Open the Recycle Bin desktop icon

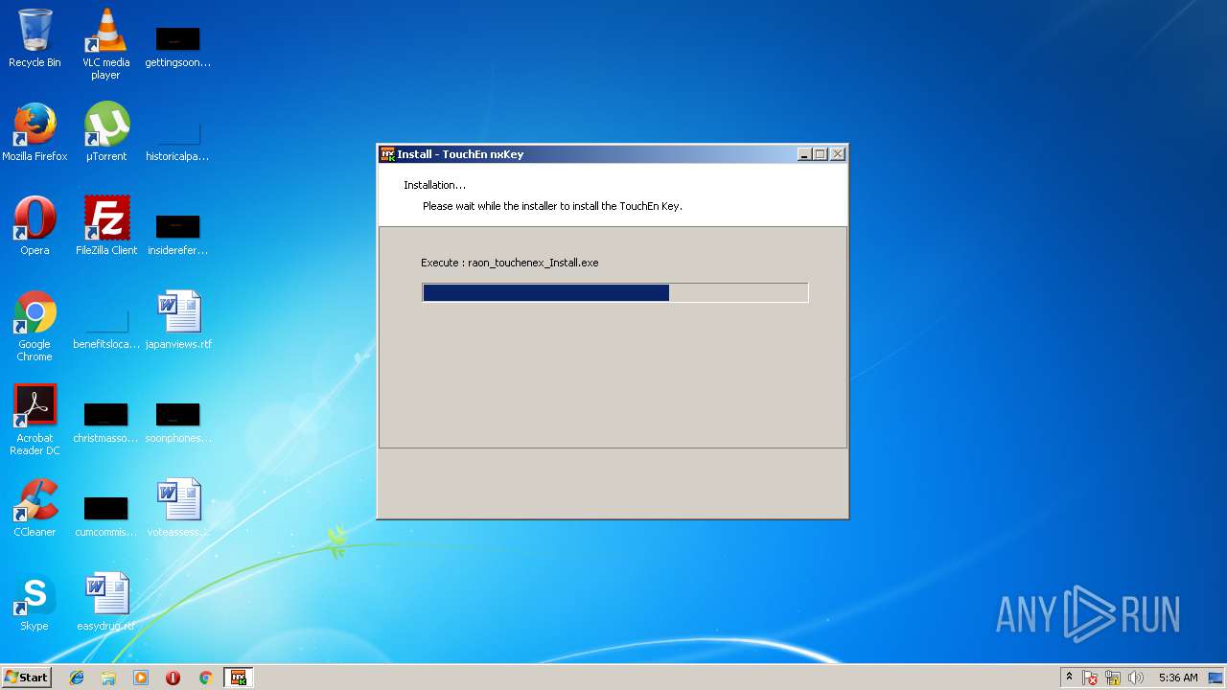point(35,38)
